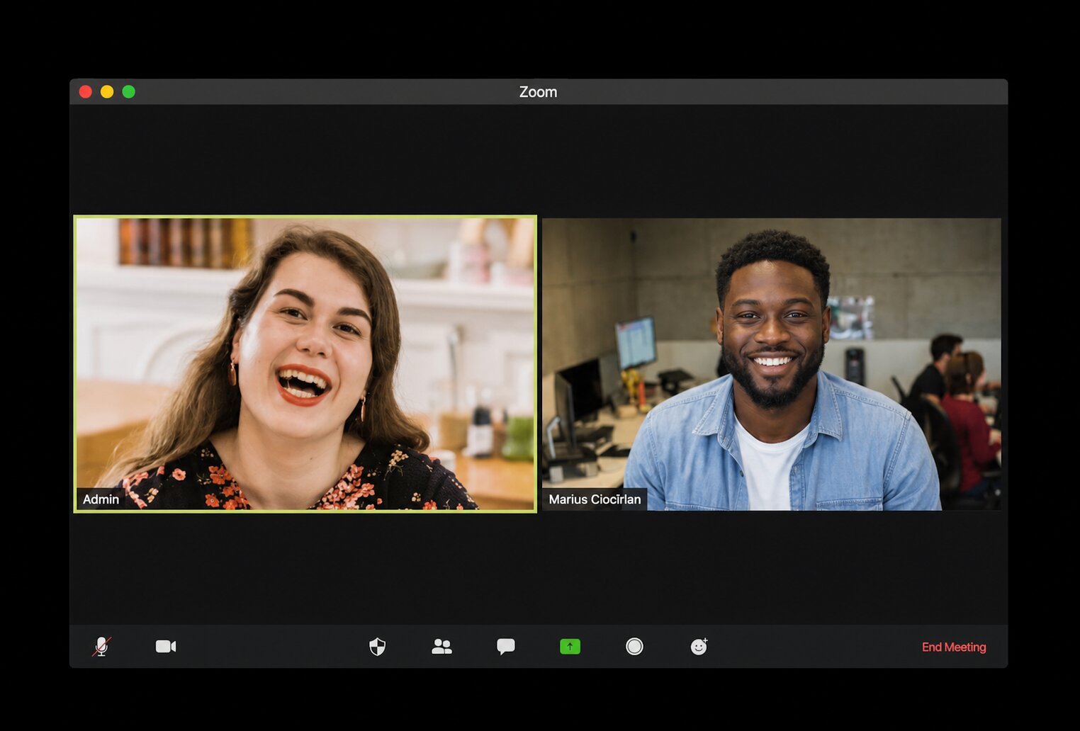Image resolution: width=1080 pixels, height=731 pixels.
Task: Click the Marius Ciocîrlan name label
Action: (x=595, y=499)
